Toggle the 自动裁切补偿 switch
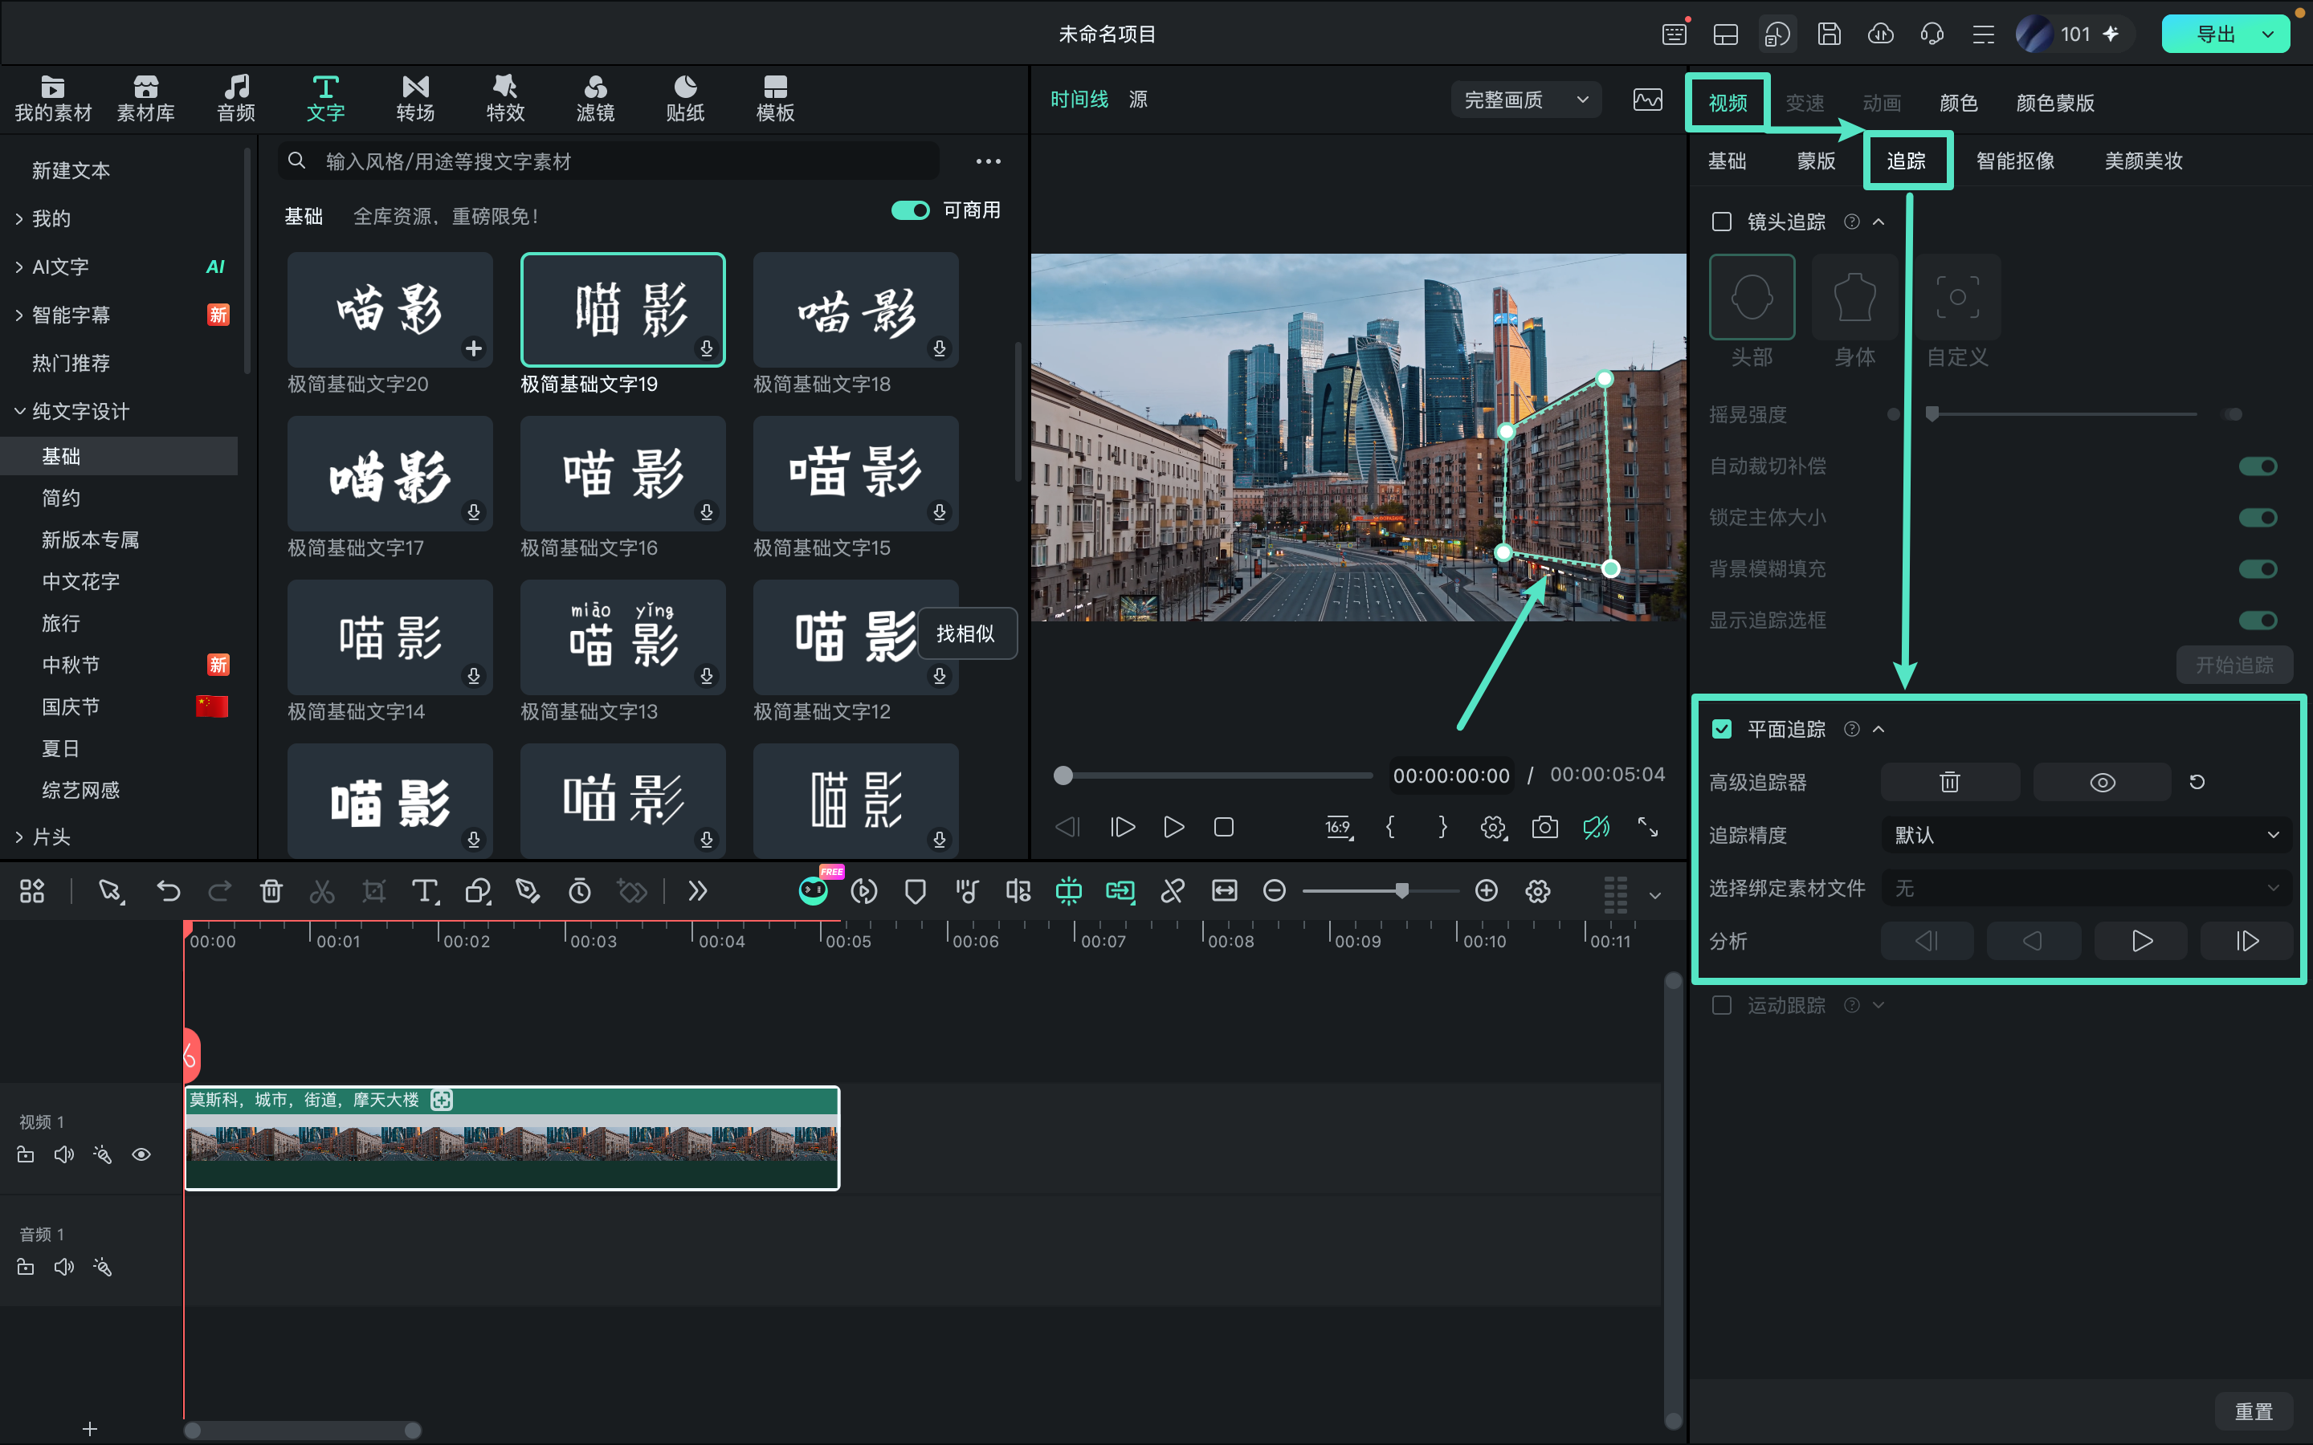2313x1445 pixels. 2258,466
